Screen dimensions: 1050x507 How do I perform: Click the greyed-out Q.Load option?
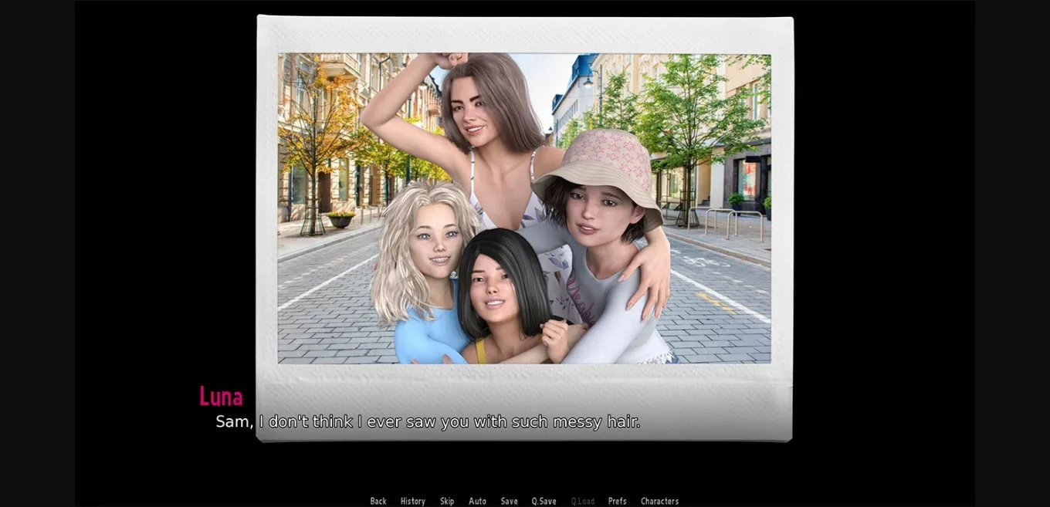pyautogui.click(x=582, y=501)
